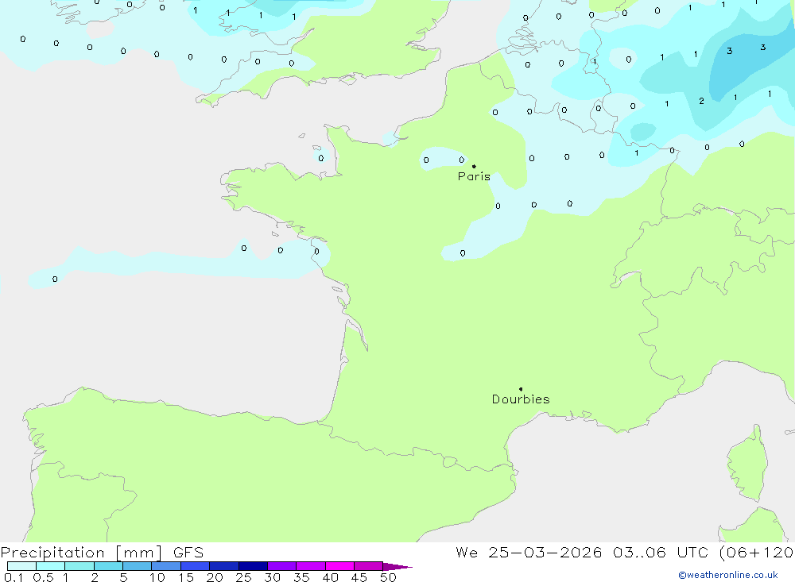
Task: Click the over-50 mm legend arrow tip
Action: 398,567
